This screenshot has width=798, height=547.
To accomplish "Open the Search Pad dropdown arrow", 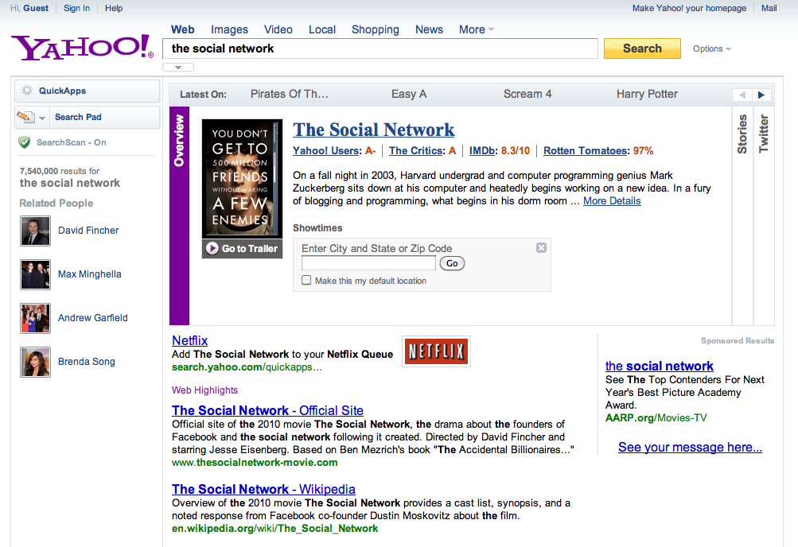I will tap(42, 118).
